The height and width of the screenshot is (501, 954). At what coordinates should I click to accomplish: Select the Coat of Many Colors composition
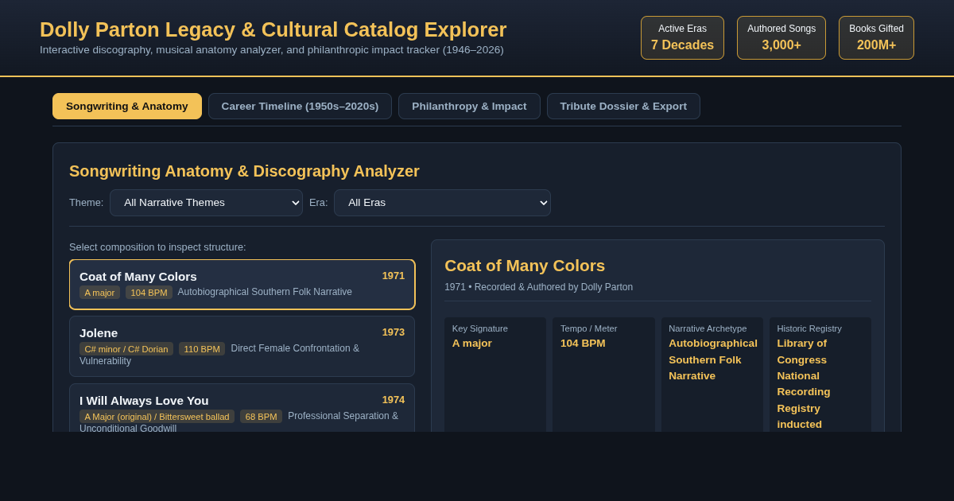[x=242, y=284]
